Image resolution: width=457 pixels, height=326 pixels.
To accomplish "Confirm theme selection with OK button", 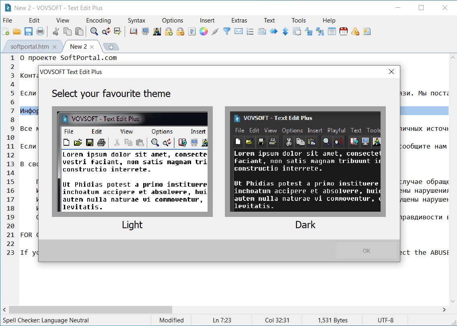I will (366, 251).
